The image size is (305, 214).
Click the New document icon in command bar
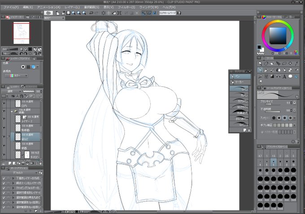click(x=58, y=13)
